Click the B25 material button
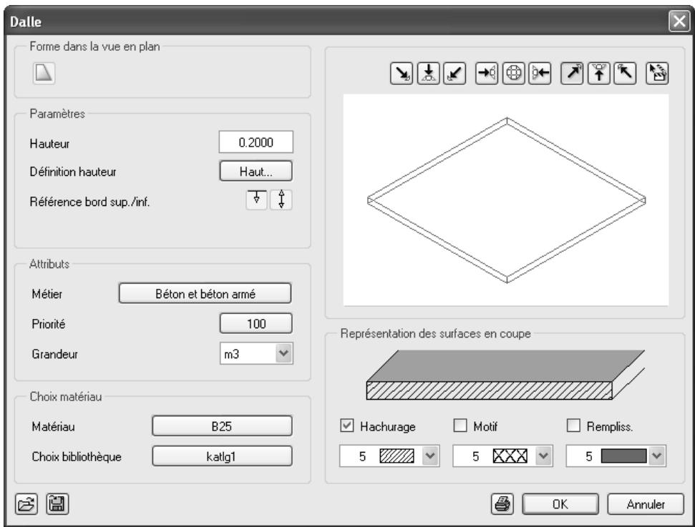The image size is (695, 527). tap(222, 426)
